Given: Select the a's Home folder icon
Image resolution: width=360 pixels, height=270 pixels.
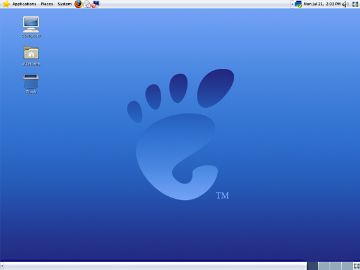Looking at the screenshot, I should pyautogui.click(x=31, y=56).
